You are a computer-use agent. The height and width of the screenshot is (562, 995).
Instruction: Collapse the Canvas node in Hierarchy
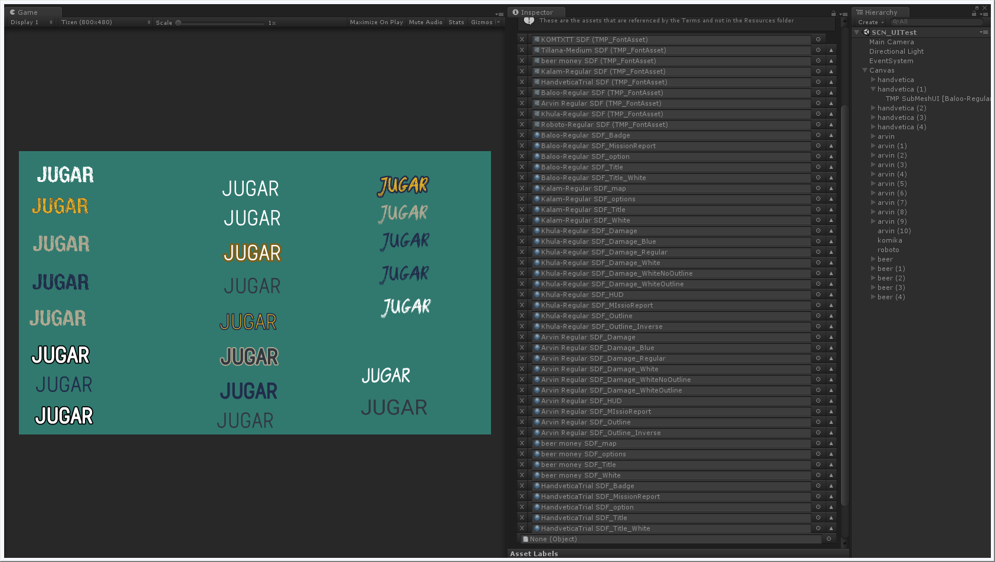click(865, 70)
